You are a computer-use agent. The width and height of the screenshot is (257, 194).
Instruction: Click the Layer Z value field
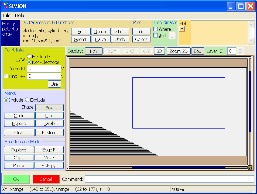pyautogui.click(x=232, y=51)
